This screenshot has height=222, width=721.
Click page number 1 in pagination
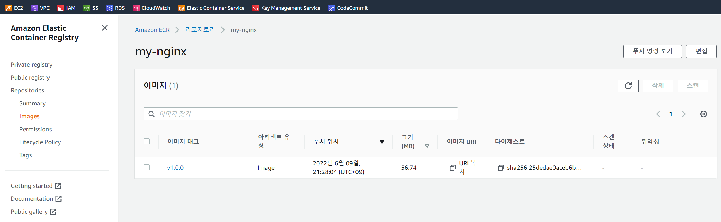tap(671, 114)
